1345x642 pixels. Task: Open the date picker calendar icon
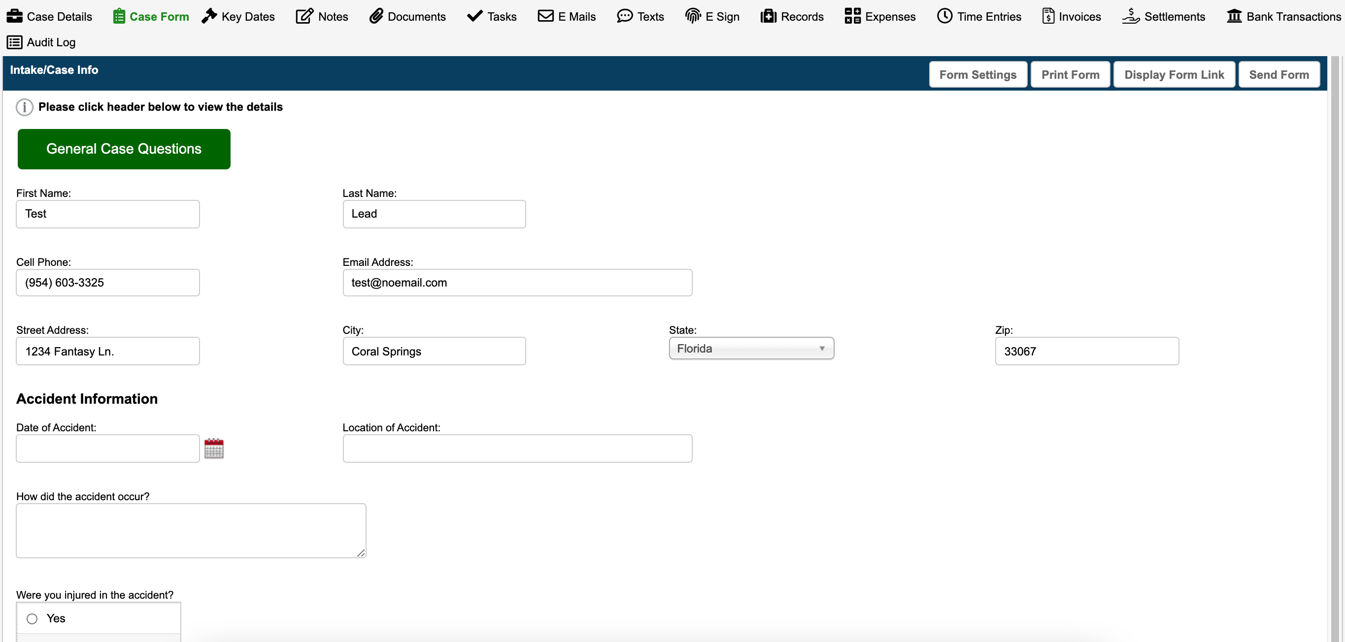pyautogui.click(x=214, y=448)
